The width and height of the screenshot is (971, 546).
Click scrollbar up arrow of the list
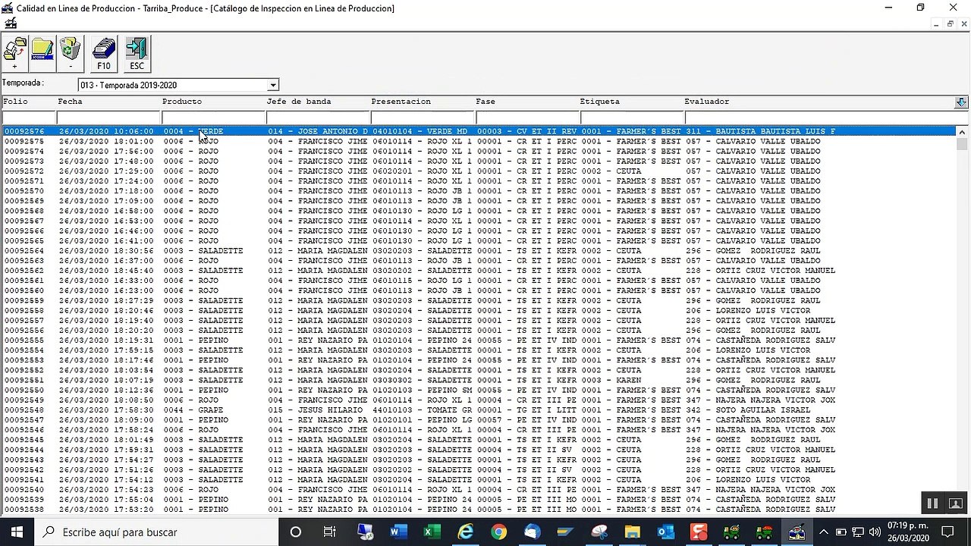click(x=962, y=132)
